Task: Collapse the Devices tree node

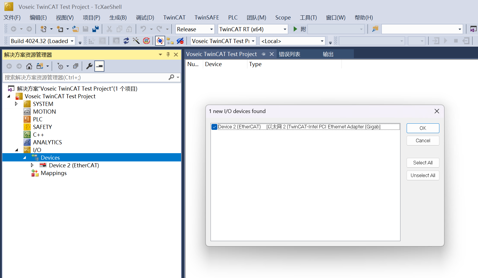Action: (24, 158)
